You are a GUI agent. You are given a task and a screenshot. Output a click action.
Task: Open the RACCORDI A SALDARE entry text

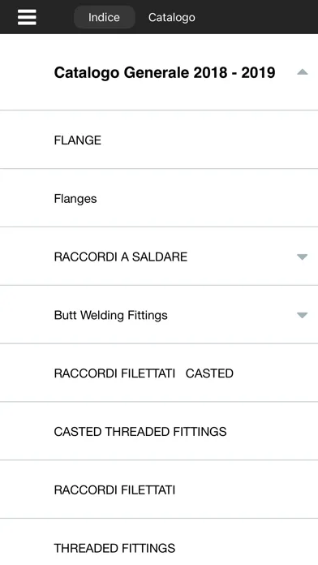(121, 257)
